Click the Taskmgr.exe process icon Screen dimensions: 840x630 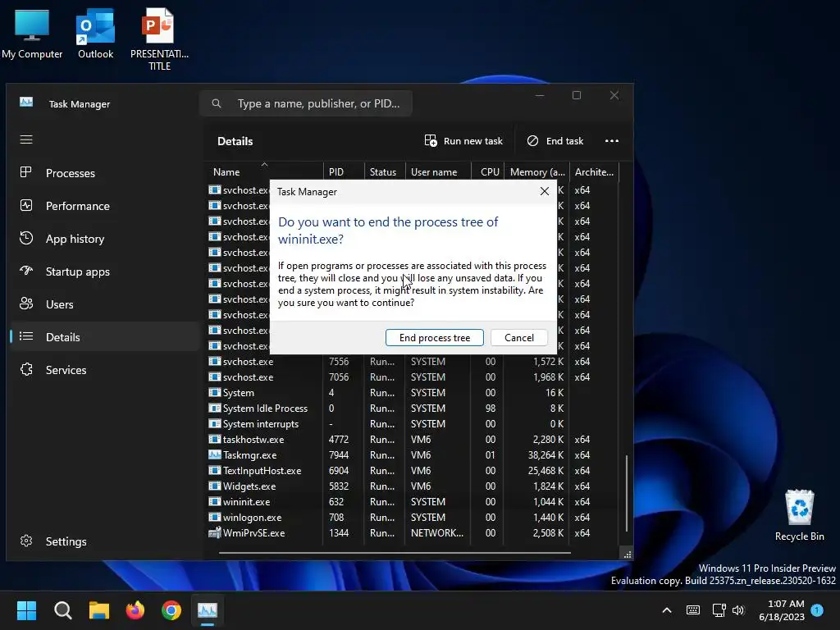point(214,454)
